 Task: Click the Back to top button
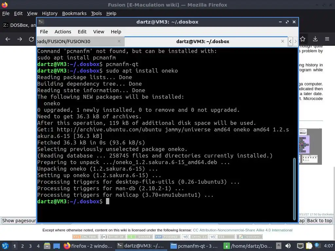(x=319, y=221)
